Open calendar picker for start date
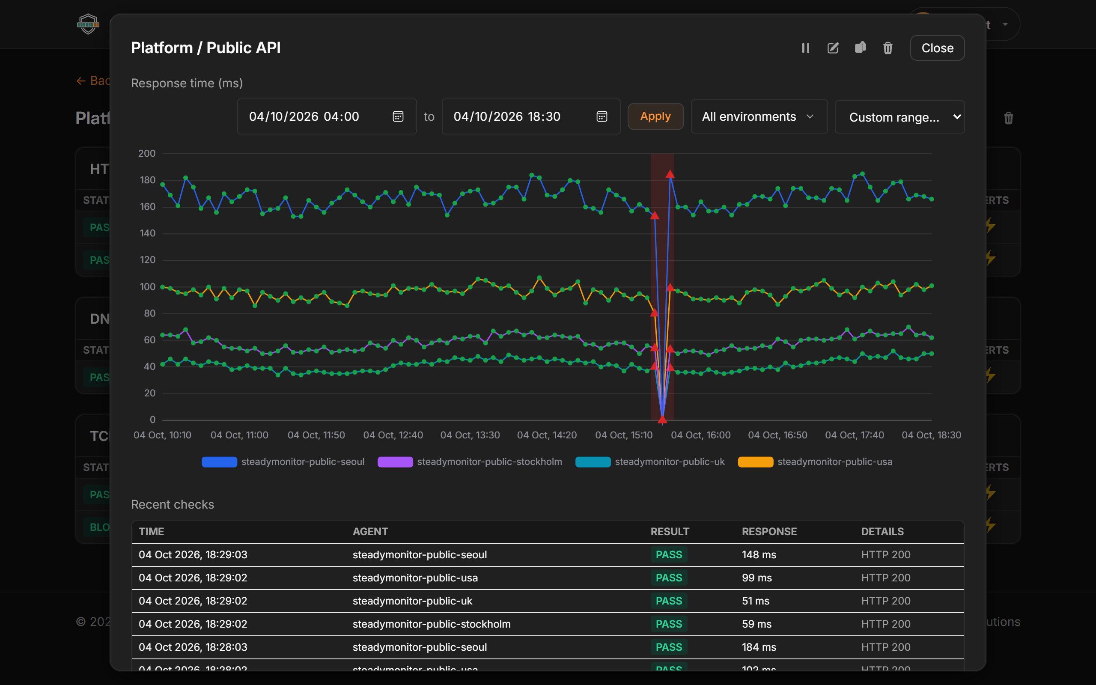Image resolution: width=1096 pixels, height=685 pixels. [x=398, y=116]
